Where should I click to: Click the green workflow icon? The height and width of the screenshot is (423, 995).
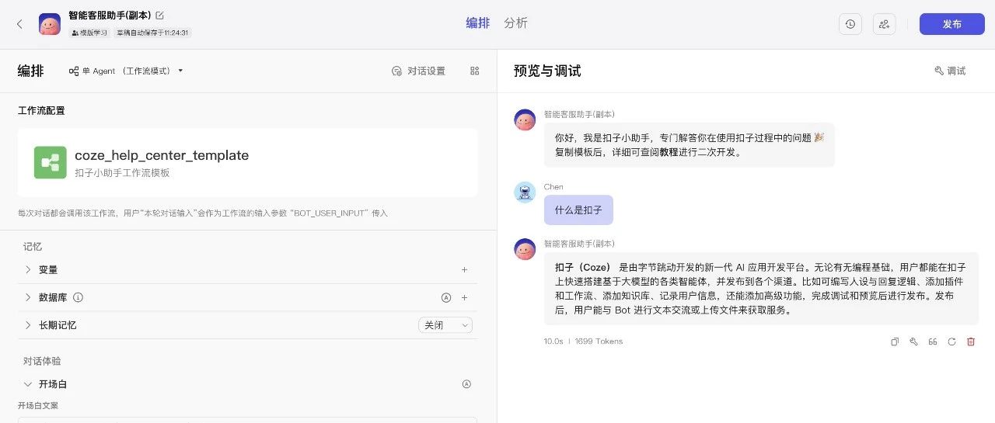[51, 162]
